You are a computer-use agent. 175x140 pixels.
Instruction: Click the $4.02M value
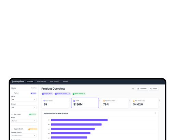tap(138, 105)
